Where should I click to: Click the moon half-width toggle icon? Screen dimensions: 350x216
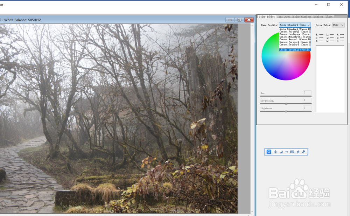pos(281,152)
